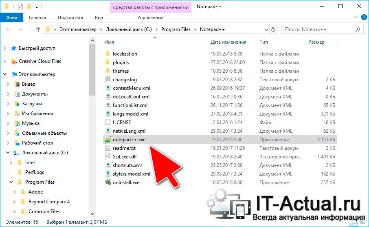Viewport: 369px width, 227px height.
Task: Click the themes folder icon
Action: 108,71
